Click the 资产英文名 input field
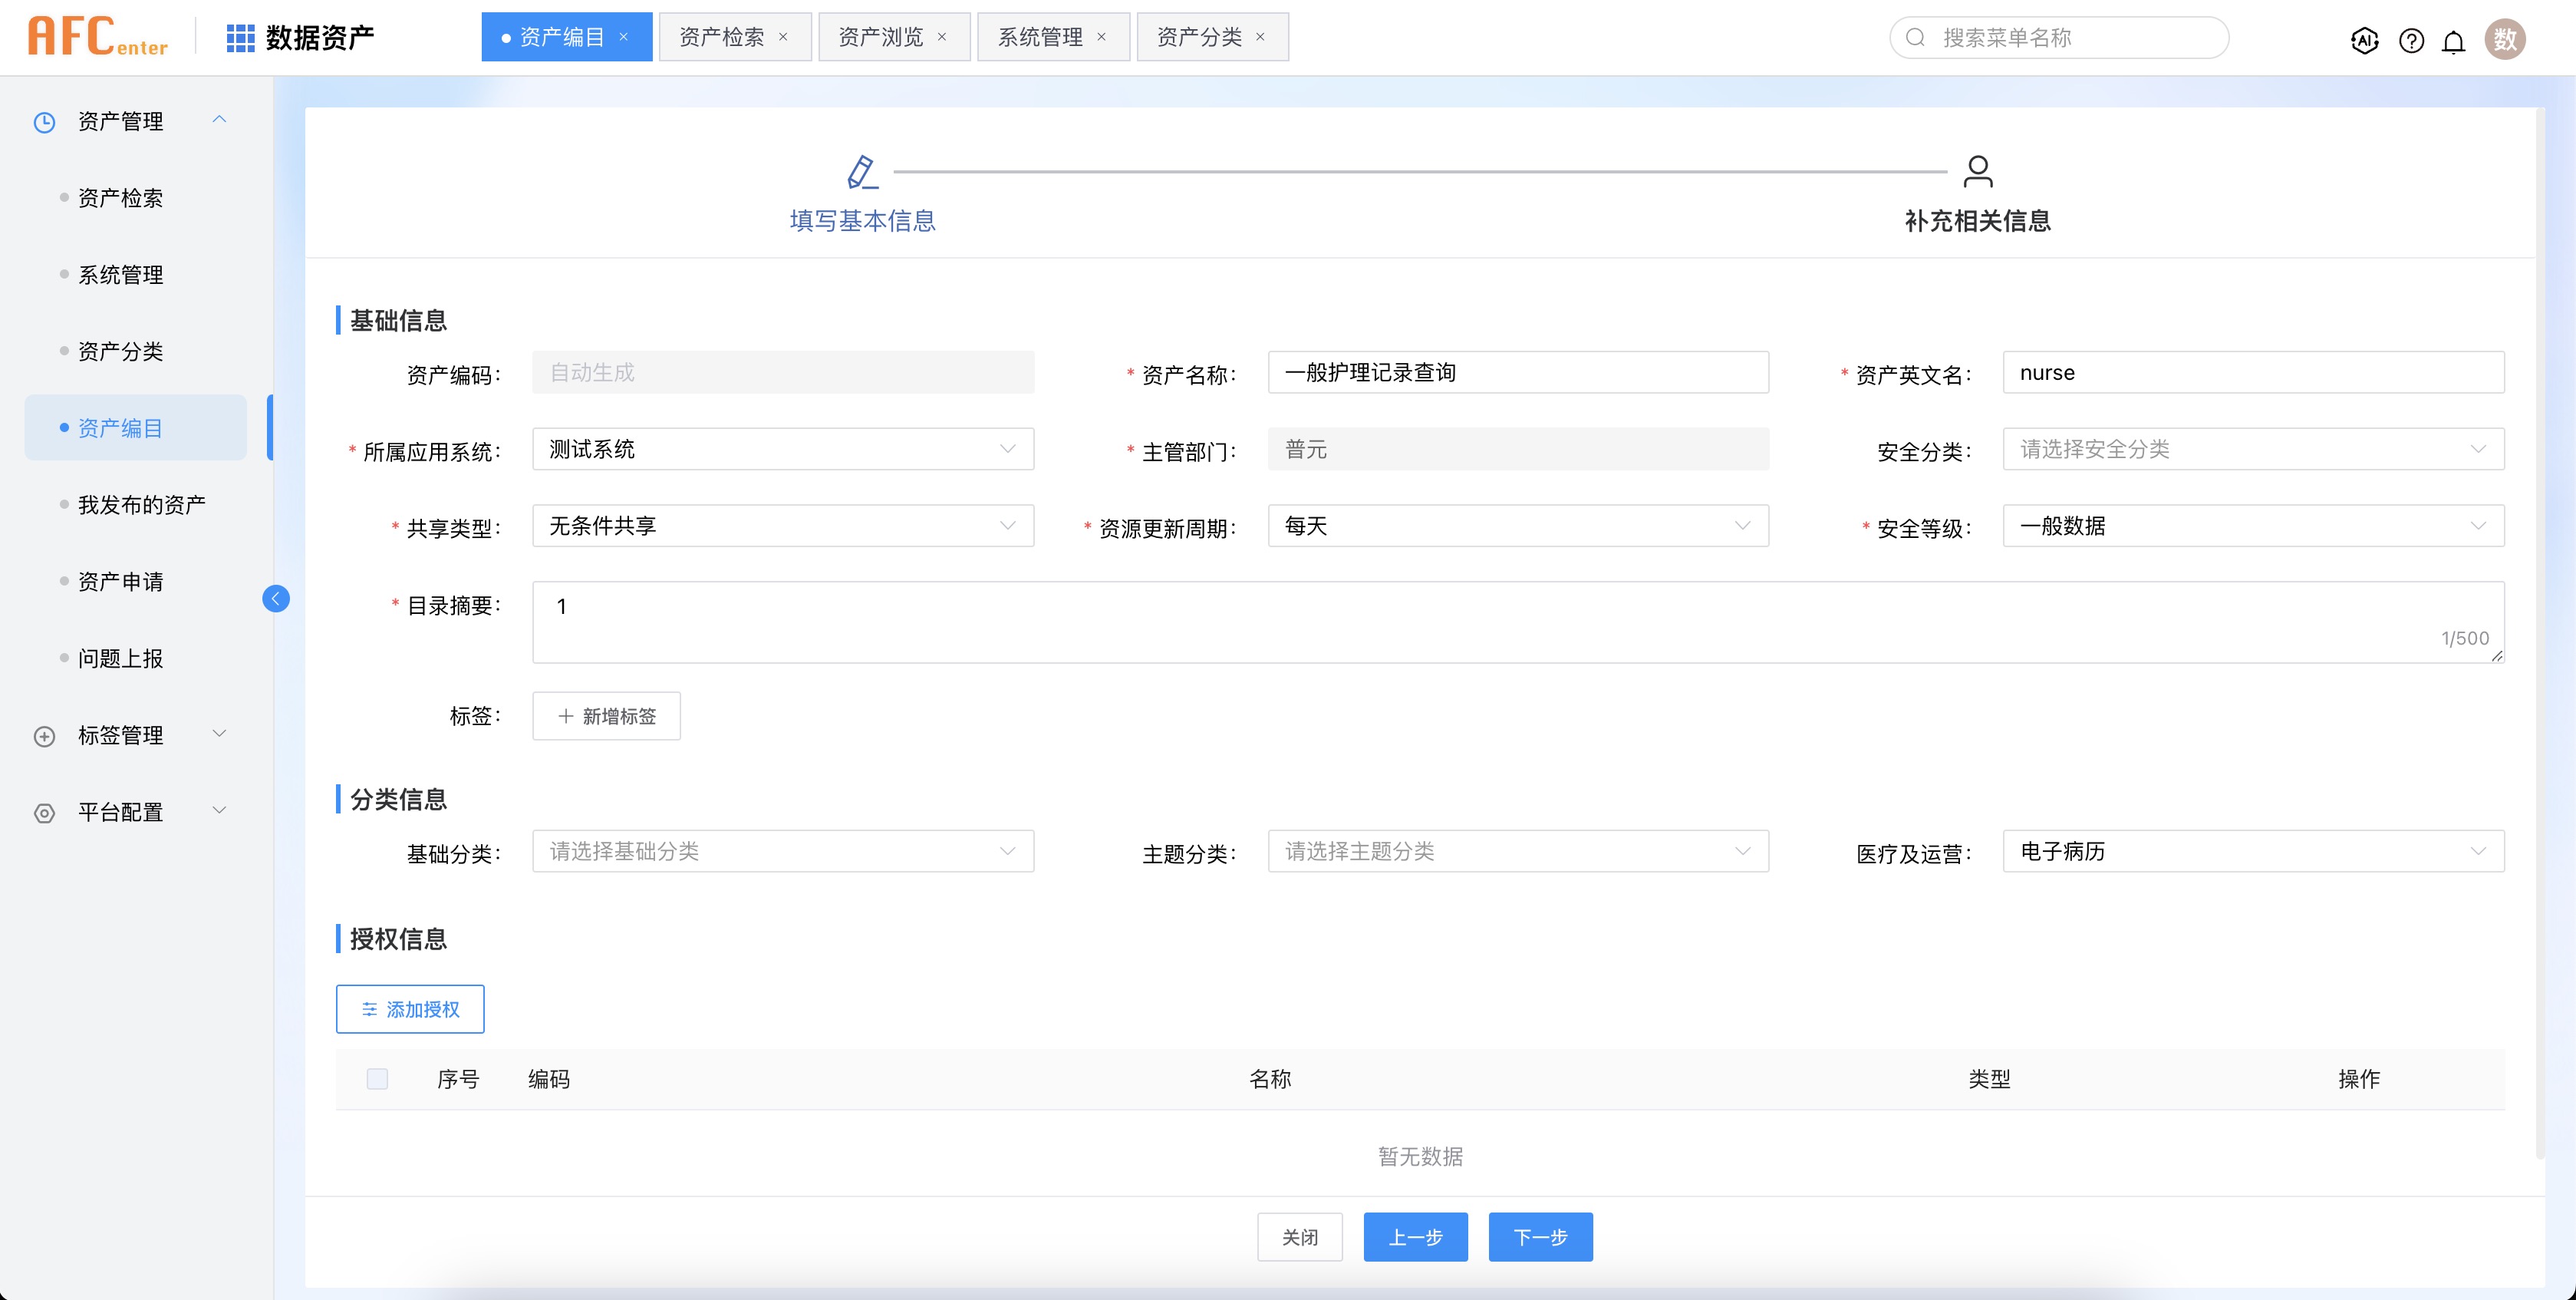Image resolution: width=2576 pixels, height=1300 pixels. pyautogui.click(x=2253, y=372)
